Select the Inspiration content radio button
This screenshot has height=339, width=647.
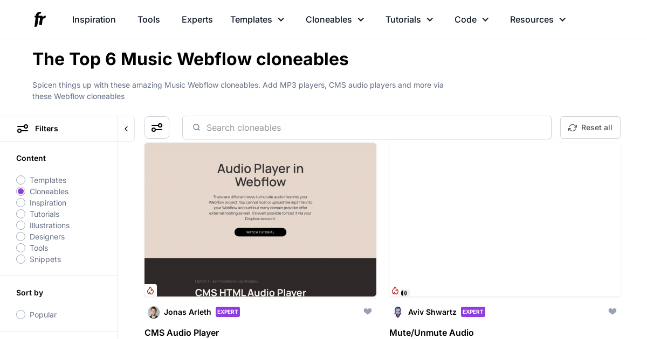pos(21,203)
